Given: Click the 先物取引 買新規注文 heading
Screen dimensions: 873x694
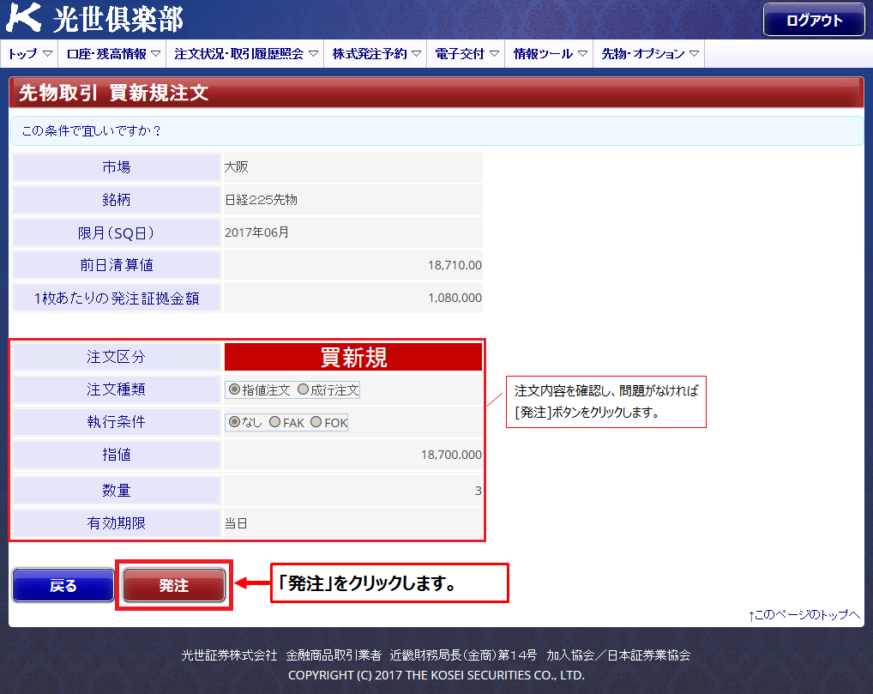Looking at the screenshot, I should click(114, 93).
